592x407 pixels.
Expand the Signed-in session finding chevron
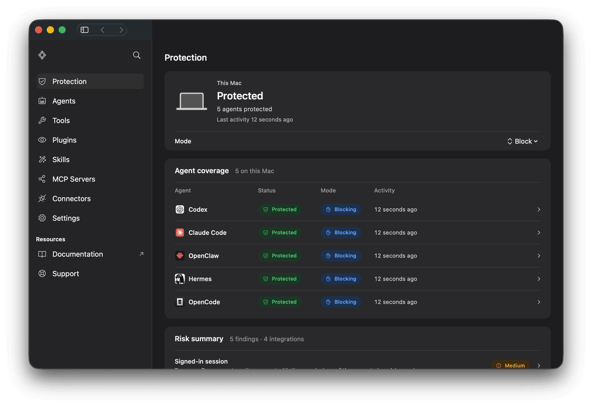click(x=539, y=365)
